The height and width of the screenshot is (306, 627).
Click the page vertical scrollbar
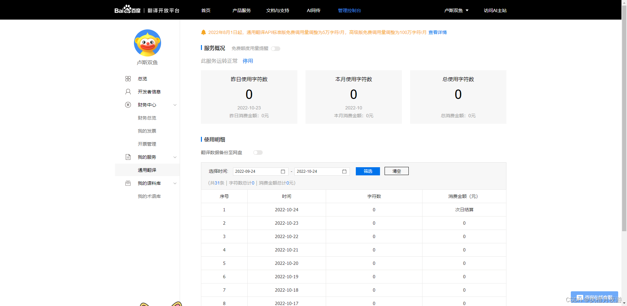pyautogui.click(x=624, y=118)
